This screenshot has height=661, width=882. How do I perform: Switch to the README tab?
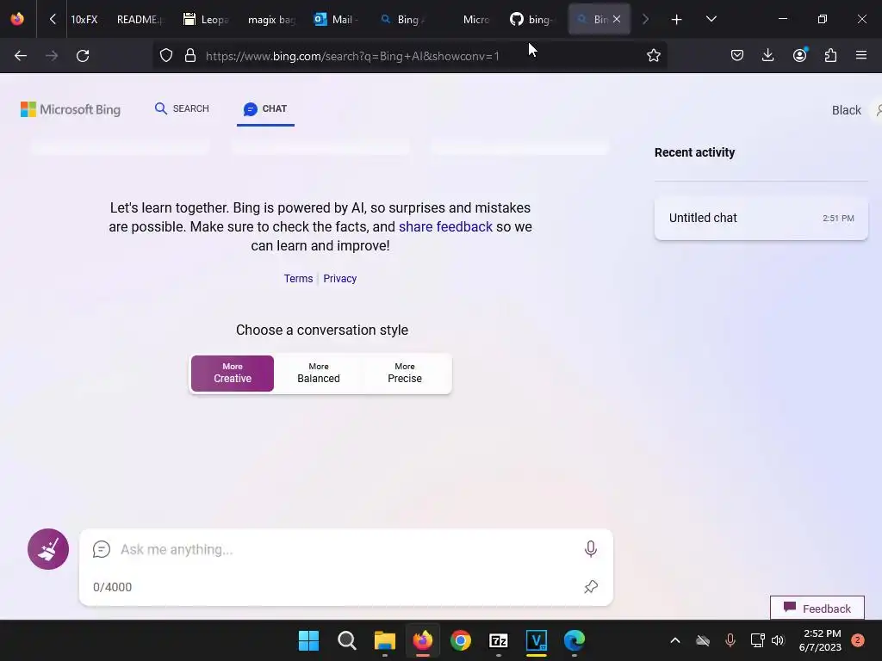coord(140,20)
